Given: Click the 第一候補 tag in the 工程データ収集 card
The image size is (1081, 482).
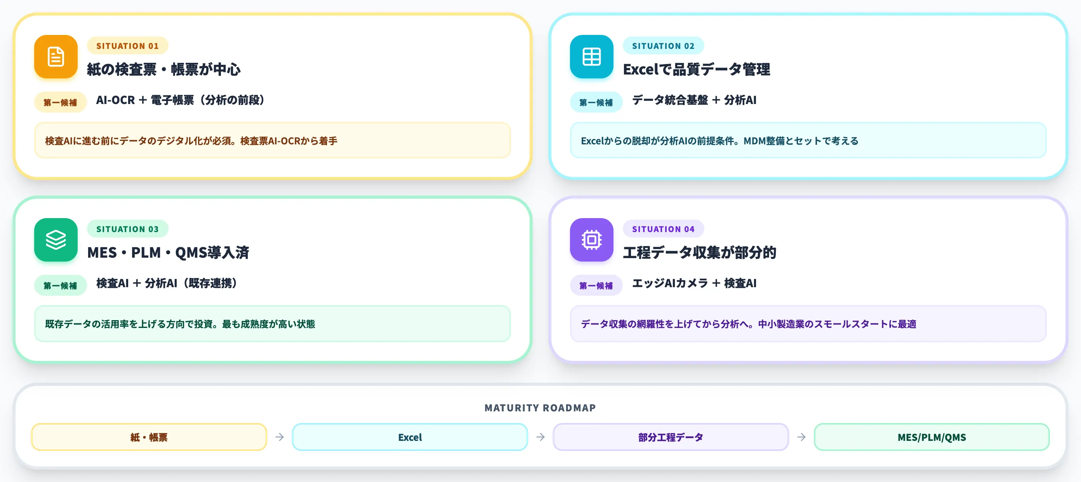Looking at the screenshot, I should pos(596,286).
